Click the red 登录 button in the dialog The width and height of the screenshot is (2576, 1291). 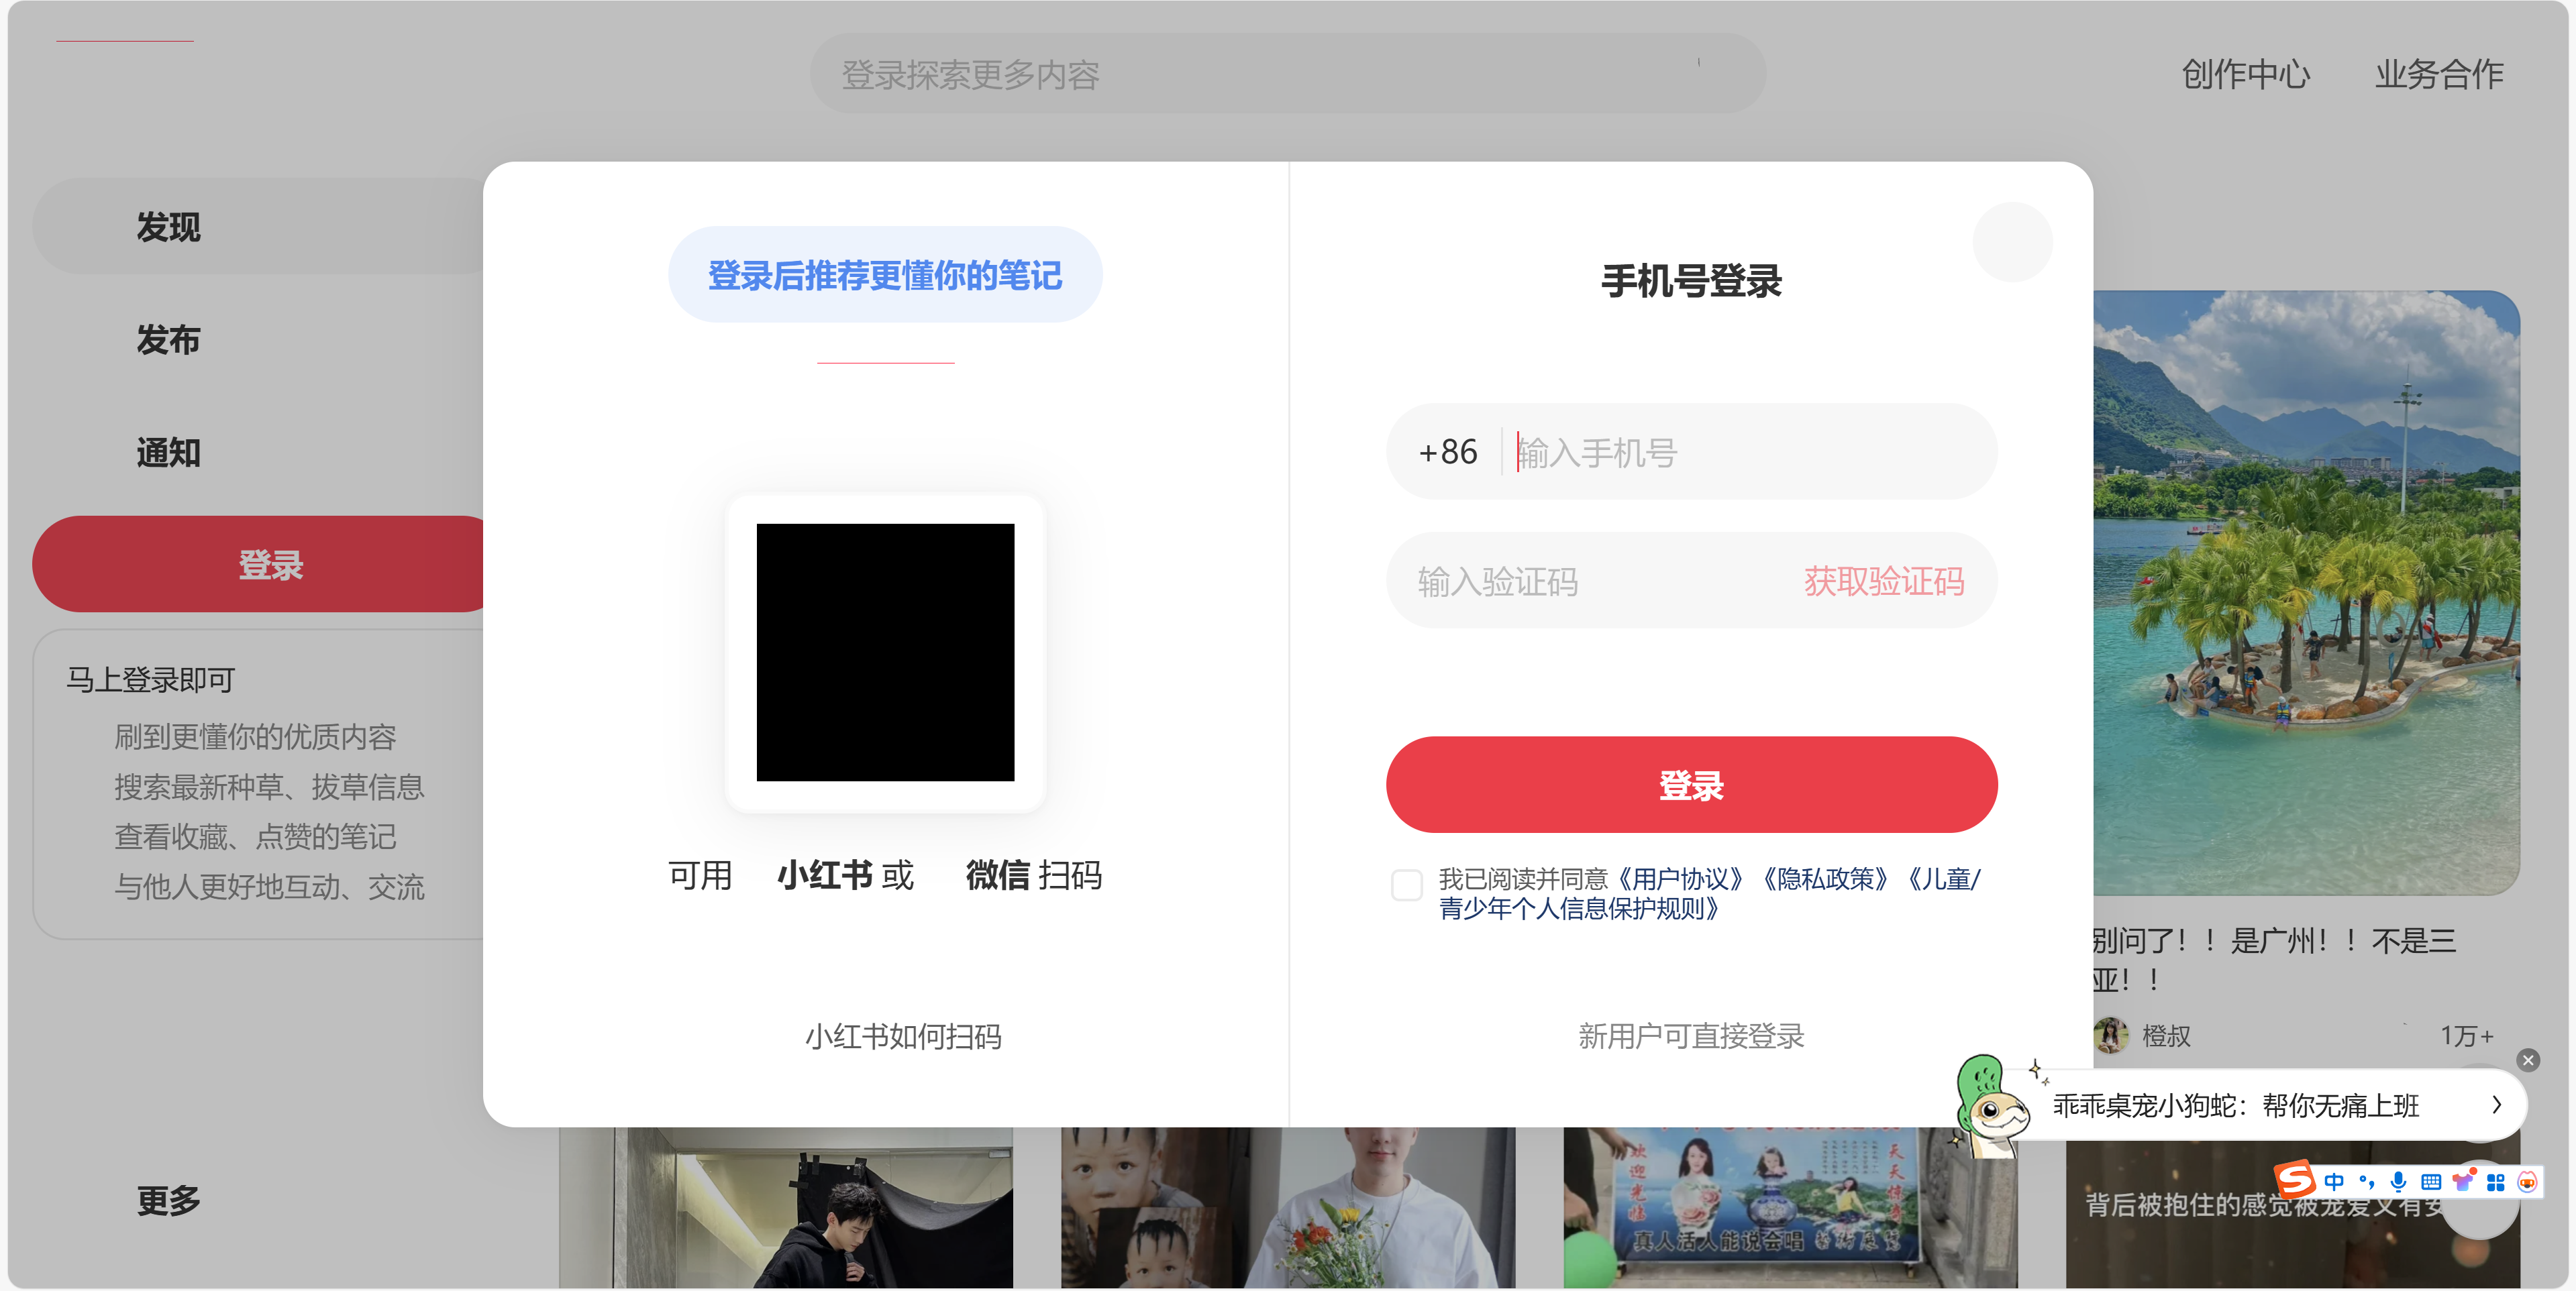pos(1691,785)
